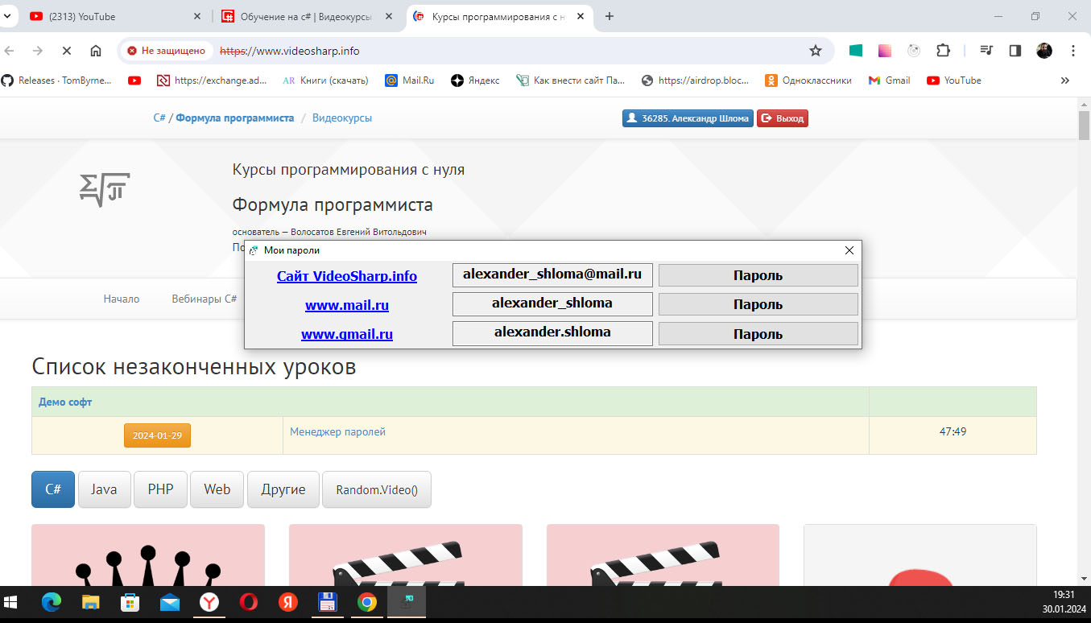The width and height of the screenshot is (1091, 623).
Task: Select the PHP course filter button
Action: click(160, 489)
